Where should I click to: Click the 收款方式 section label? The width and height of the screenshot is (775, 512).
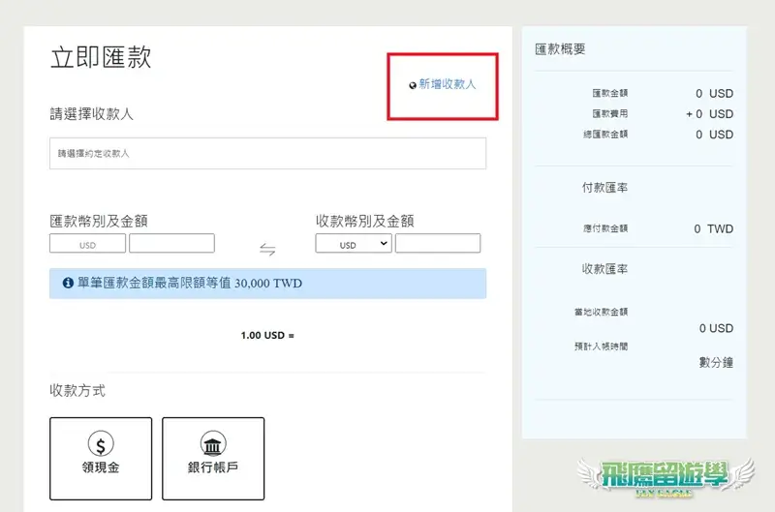77,391
